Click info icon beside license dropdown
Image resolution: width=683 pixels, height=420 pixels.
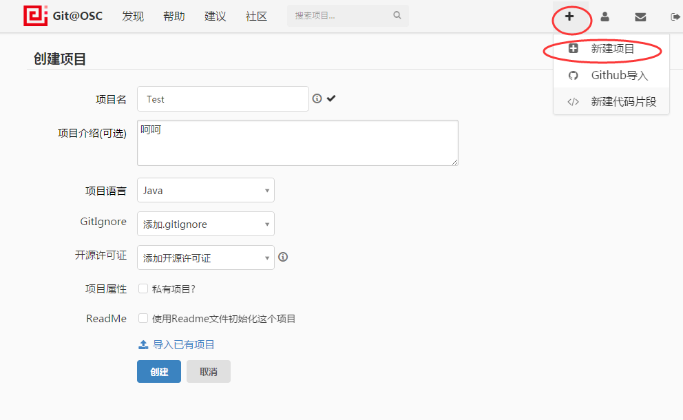click(x=283, y=257)
